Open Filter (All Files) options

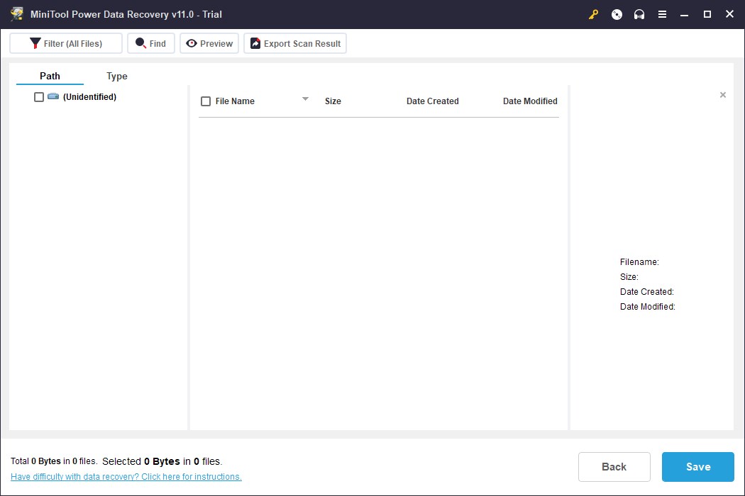tap(66, 43)
